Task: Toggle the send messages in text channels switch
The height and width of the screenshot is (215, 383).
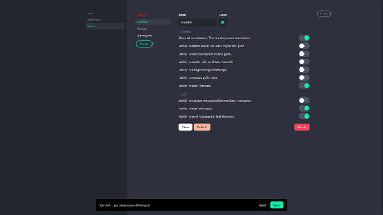Action: 304,116
